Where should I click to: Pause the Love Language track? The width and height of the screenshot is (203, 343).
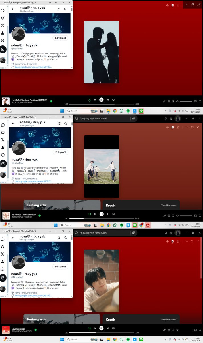101,328
